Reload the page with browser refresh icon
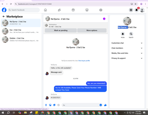Image resolution: width=148 pixels, height=115 pixels. pos(11,4)
